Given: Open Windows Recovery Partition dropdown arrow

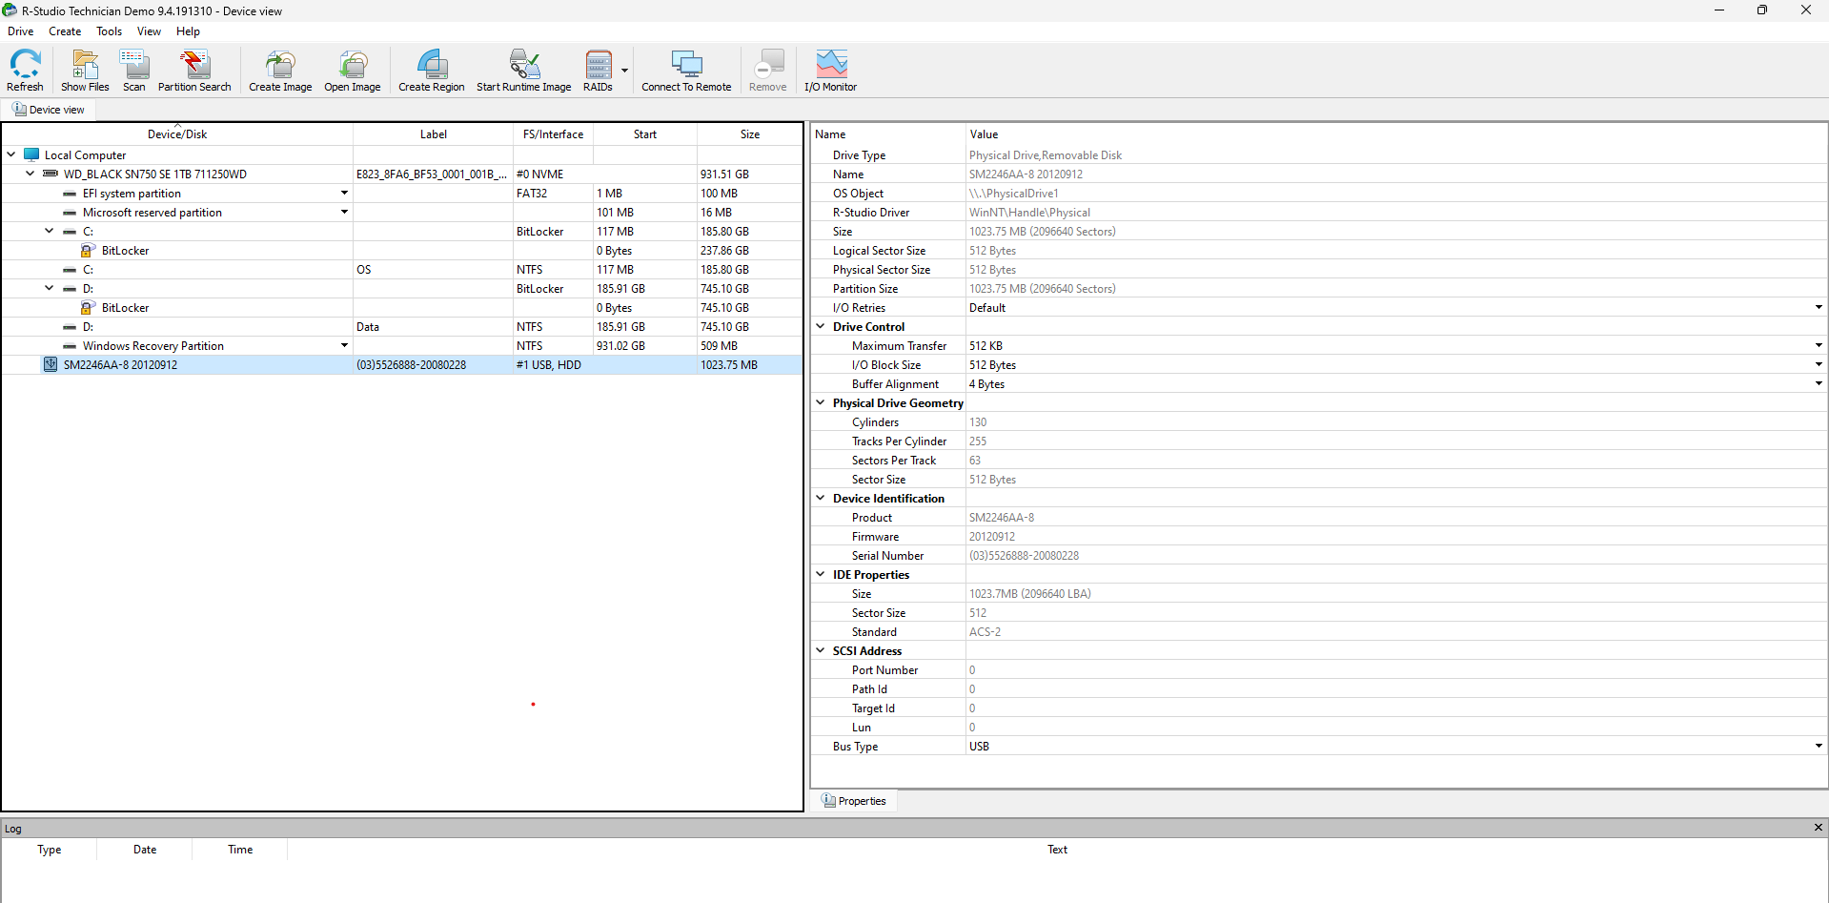Looking at the screenshot, I should [x=344, y=345].
